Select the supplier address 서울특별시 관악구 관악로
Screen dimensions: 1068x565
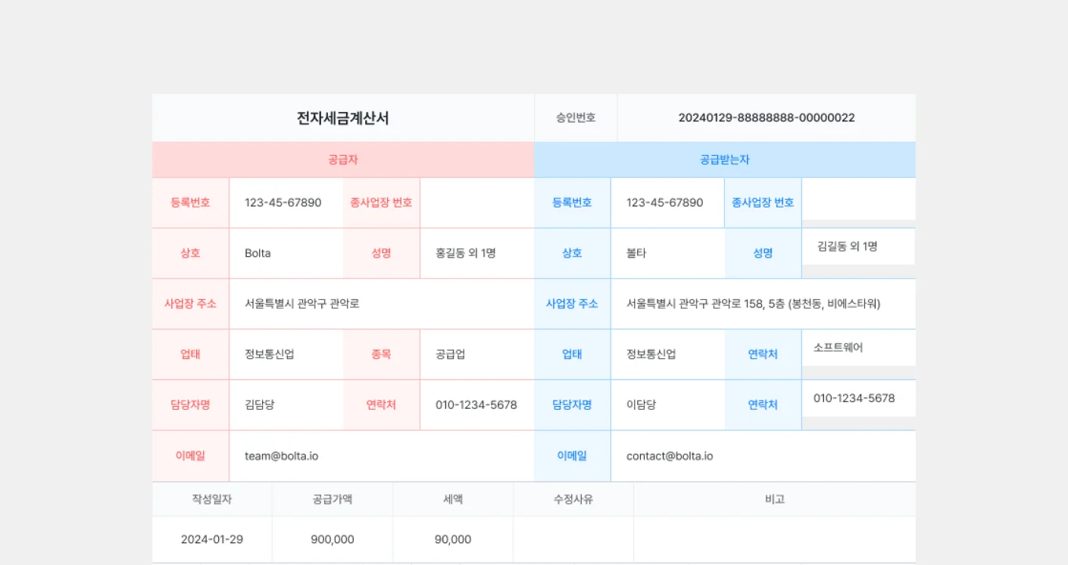(301, 303)
